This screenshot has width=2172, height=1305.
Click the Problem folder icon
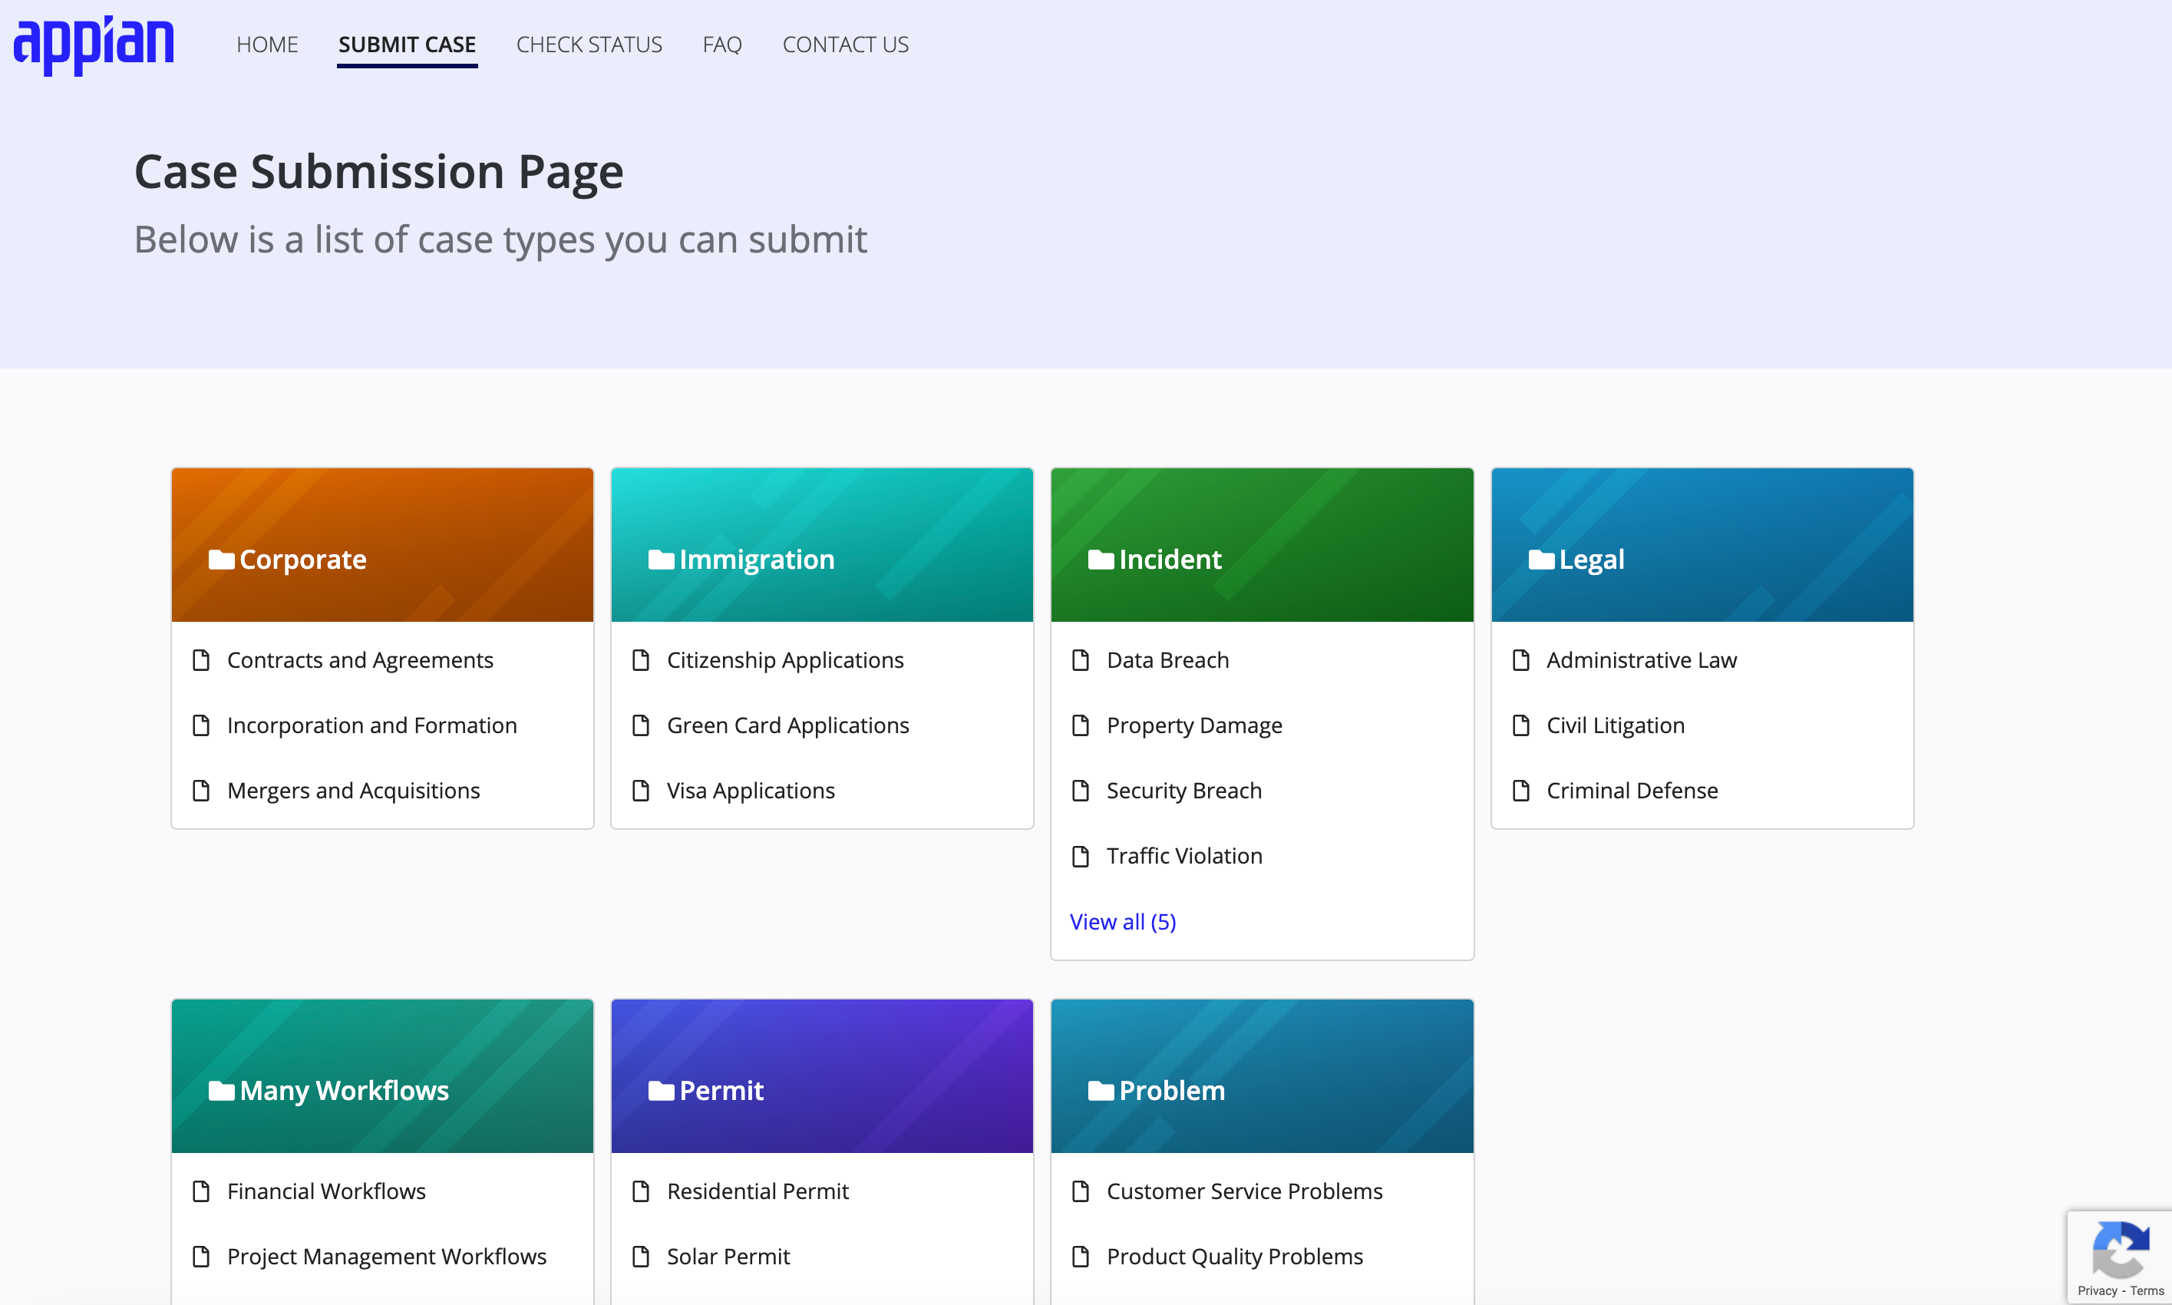(x=1101, y=1090)
